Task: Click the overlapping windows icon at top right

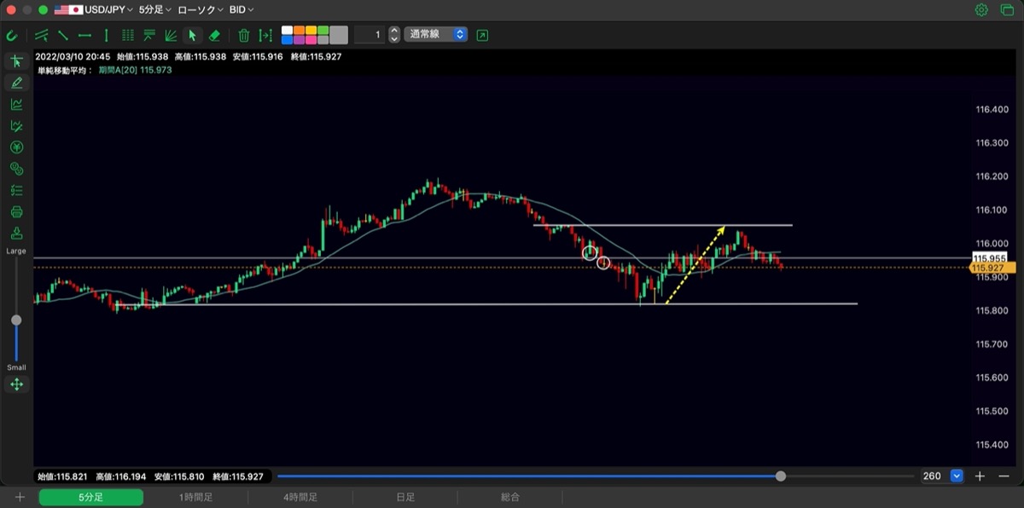Action: (x=1007, y=10)
